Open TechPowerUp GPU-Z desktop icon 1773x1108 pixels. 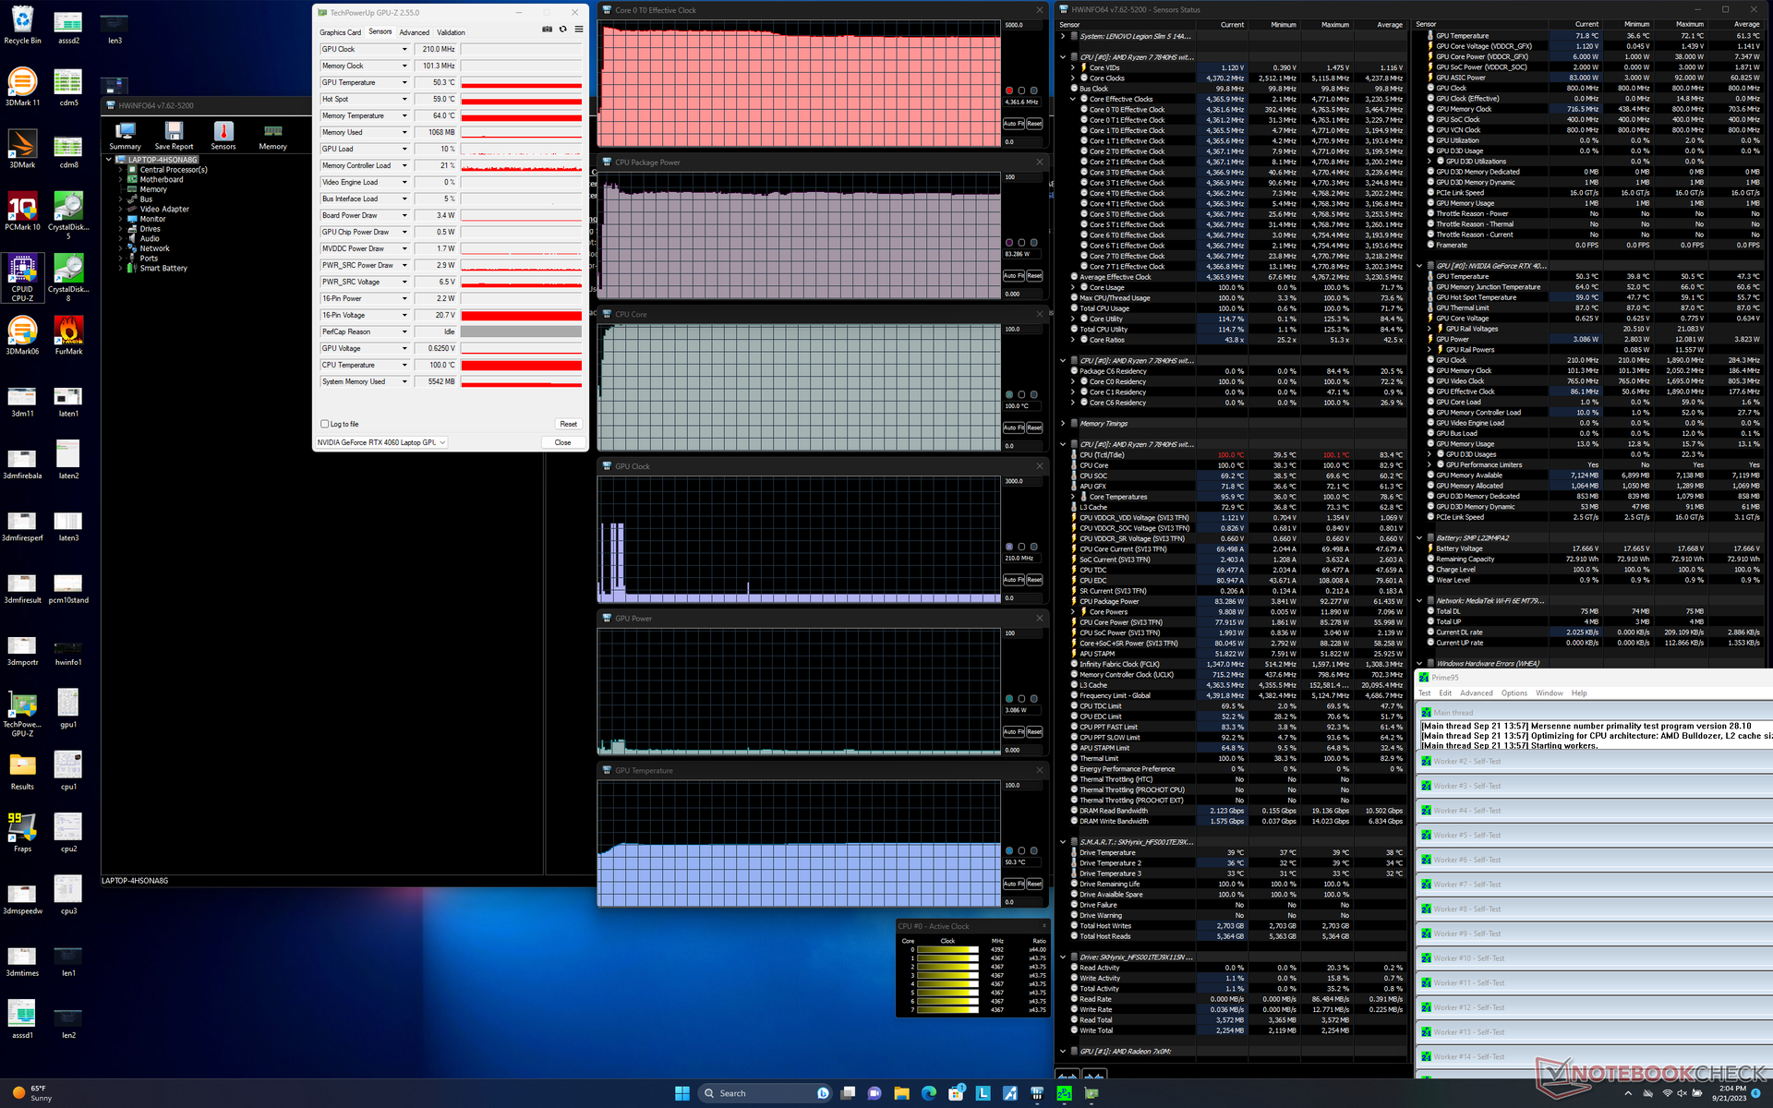click(22, 715)
